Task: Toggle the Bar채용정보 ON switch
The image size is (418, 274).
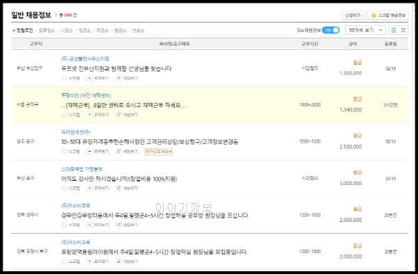Action: 330,31
